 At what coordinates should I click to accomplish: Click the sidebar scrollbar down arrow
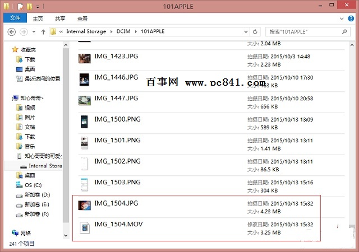coord(66,235)
